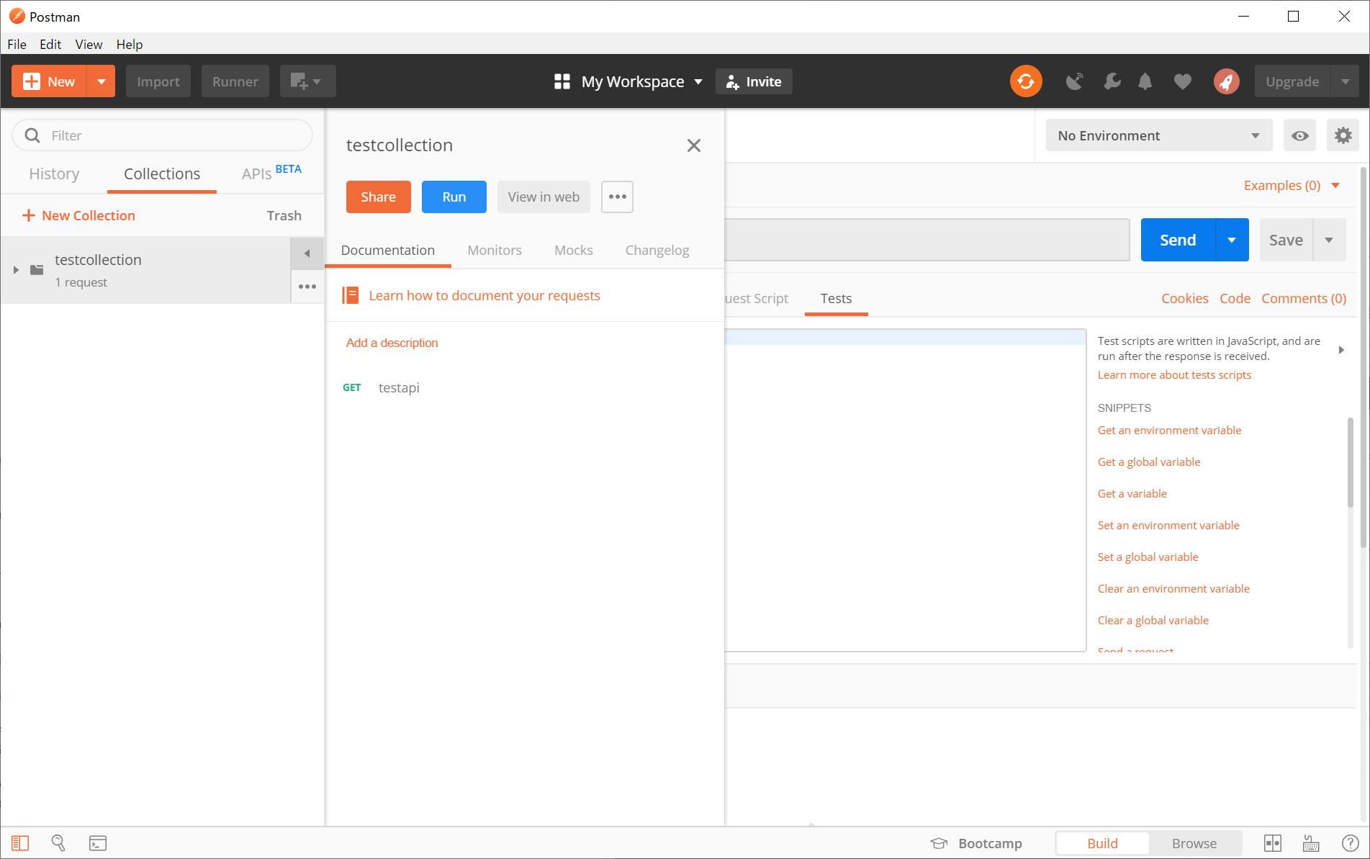Open more actions ellipsis beside View in web

pos(617,197)
